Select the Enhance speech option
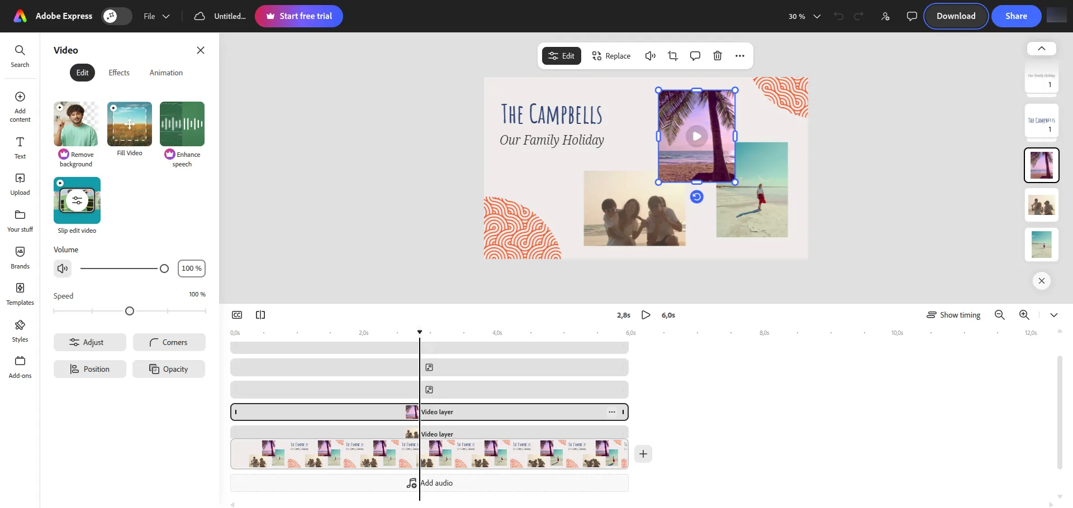This screenshot has width=1073, height=508. pyautogui.click(x=182, y=135)
